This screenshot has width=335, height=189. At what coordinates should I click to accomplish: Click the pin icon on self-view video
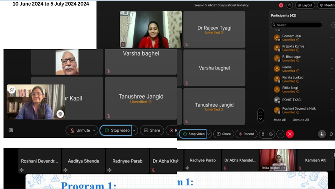click(x=12, y=90)
